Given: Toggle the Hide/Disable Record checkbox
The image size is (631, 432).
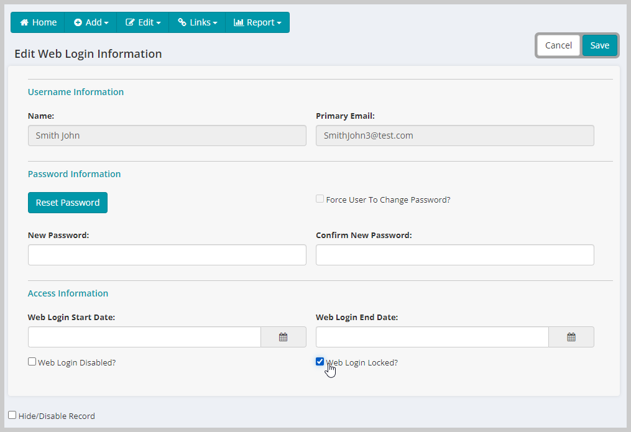Looking at the screenshot, I should coord(12,415).
